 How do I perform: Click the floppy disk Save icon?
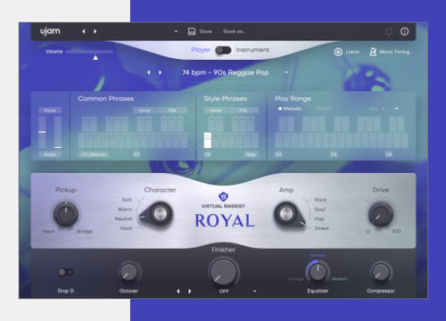pyautogui.click(x=192, y=31)
